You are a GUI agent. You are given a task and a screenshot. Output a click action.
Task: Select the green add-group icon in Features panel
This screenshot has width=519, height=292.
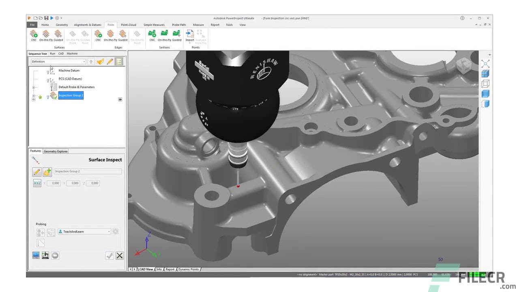tap(47, 172)
